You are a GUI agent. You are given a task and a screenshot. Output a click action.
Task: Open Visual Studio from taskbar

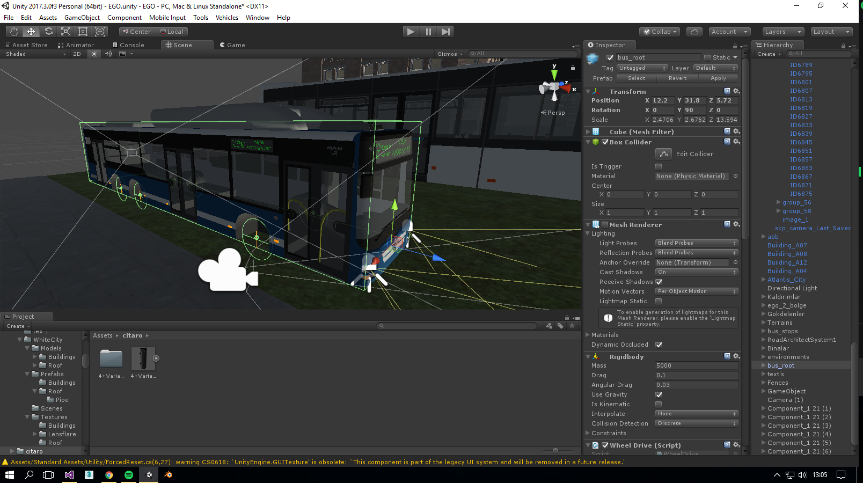tap(69, 475)
